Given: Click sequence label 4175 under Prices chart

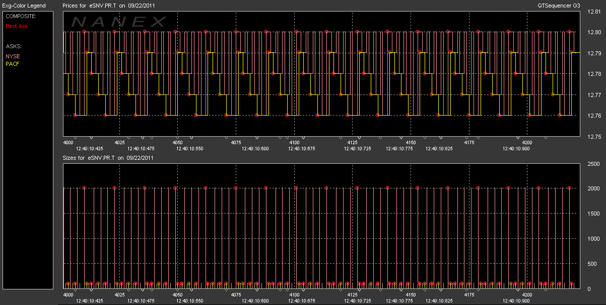Looking at the screenshot, I should click(469, 142).
